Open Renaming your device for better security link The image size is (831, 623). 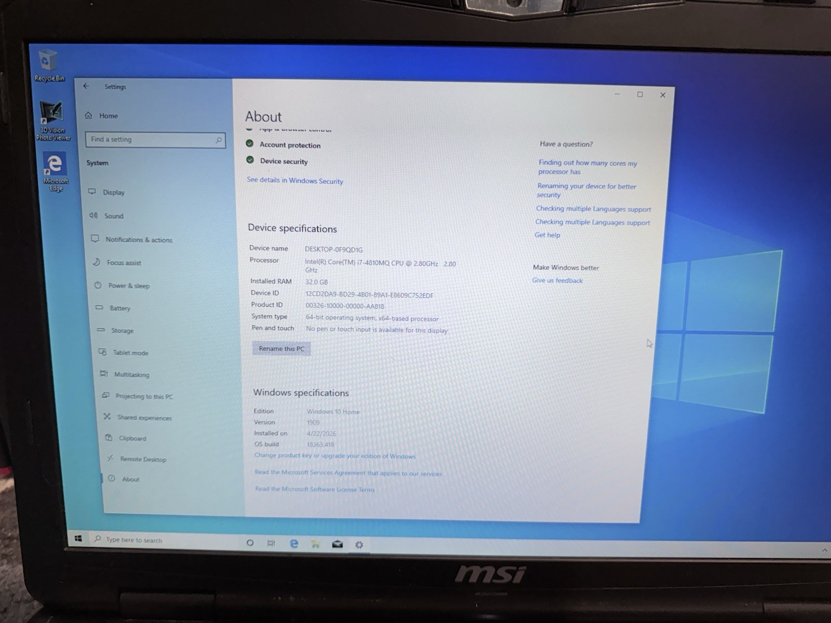pyautogui.click(x=586, y=191)
